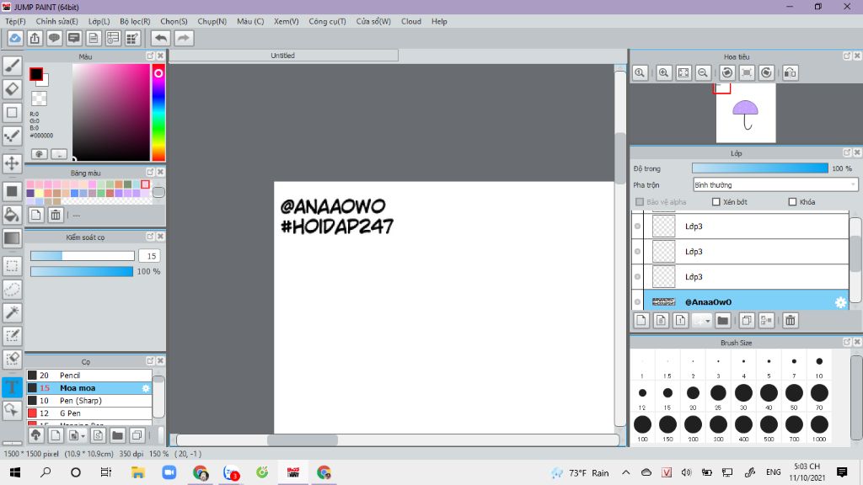This screenshot has height=485, width=863.
Task: Click the Undo arrow in toolbar
Action: click(x=161, y=38)
